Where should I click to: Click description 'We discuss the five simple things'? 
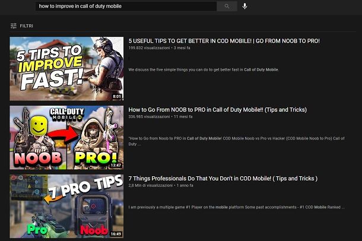click(x=204, y=69)
